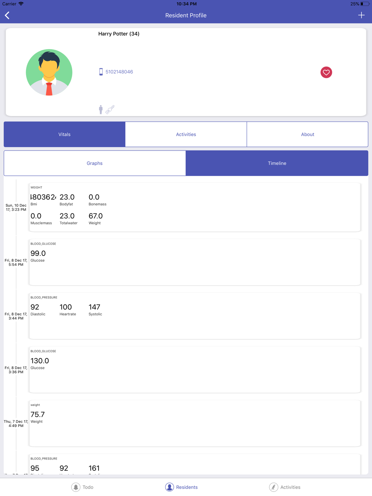Select the Fri, 8 Dec 5:54 PM timestamp
The width and height of the screenshot is (372, 496).
pos(16,263)
